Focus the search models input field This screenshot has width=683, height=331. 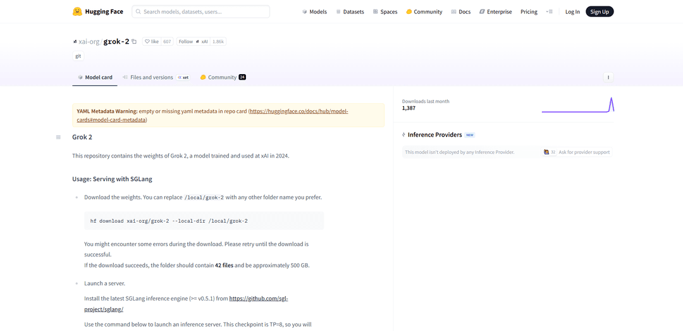tap(201, 12)
